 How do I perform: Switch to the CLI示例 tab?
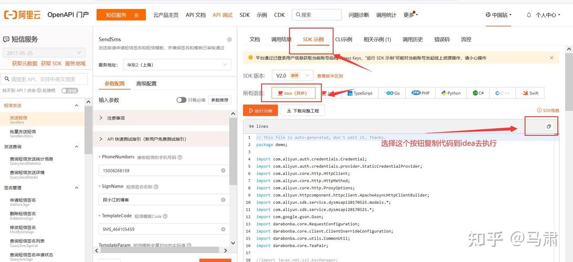click(x=344, y=39)
